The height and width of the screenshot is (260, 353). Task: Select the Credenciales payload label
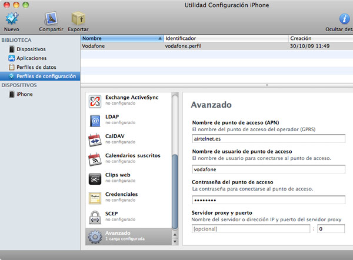click(x=121, y=194)
